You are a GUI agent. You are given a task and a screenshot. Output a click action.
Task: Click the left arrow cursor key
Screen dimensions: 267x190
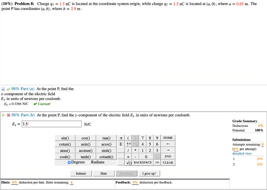tap(168, 144)
